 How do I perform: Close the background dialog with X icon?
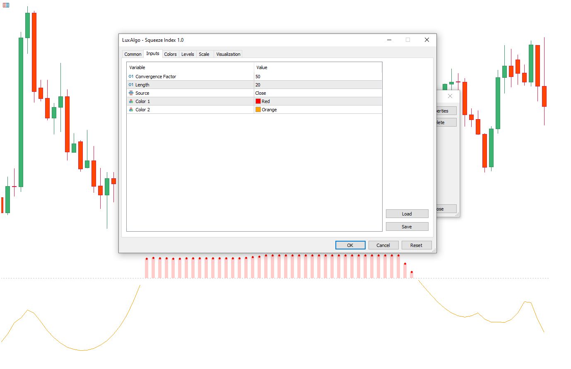click(450, 96)
